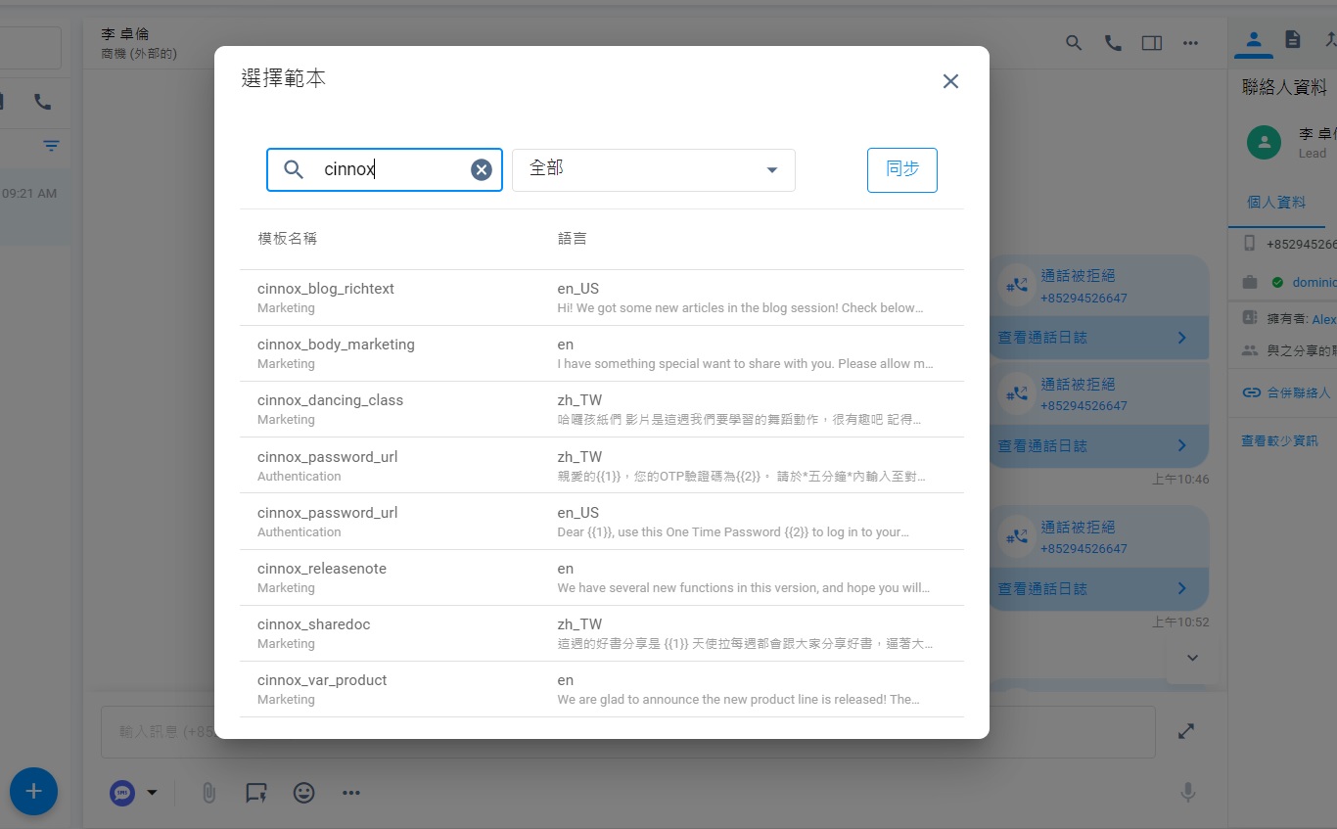Image resolution: width=1337 pixels, height=829 pixels.
Task: Click the contact avatar in 聯絡人資料
Action: pos(1264,143)
